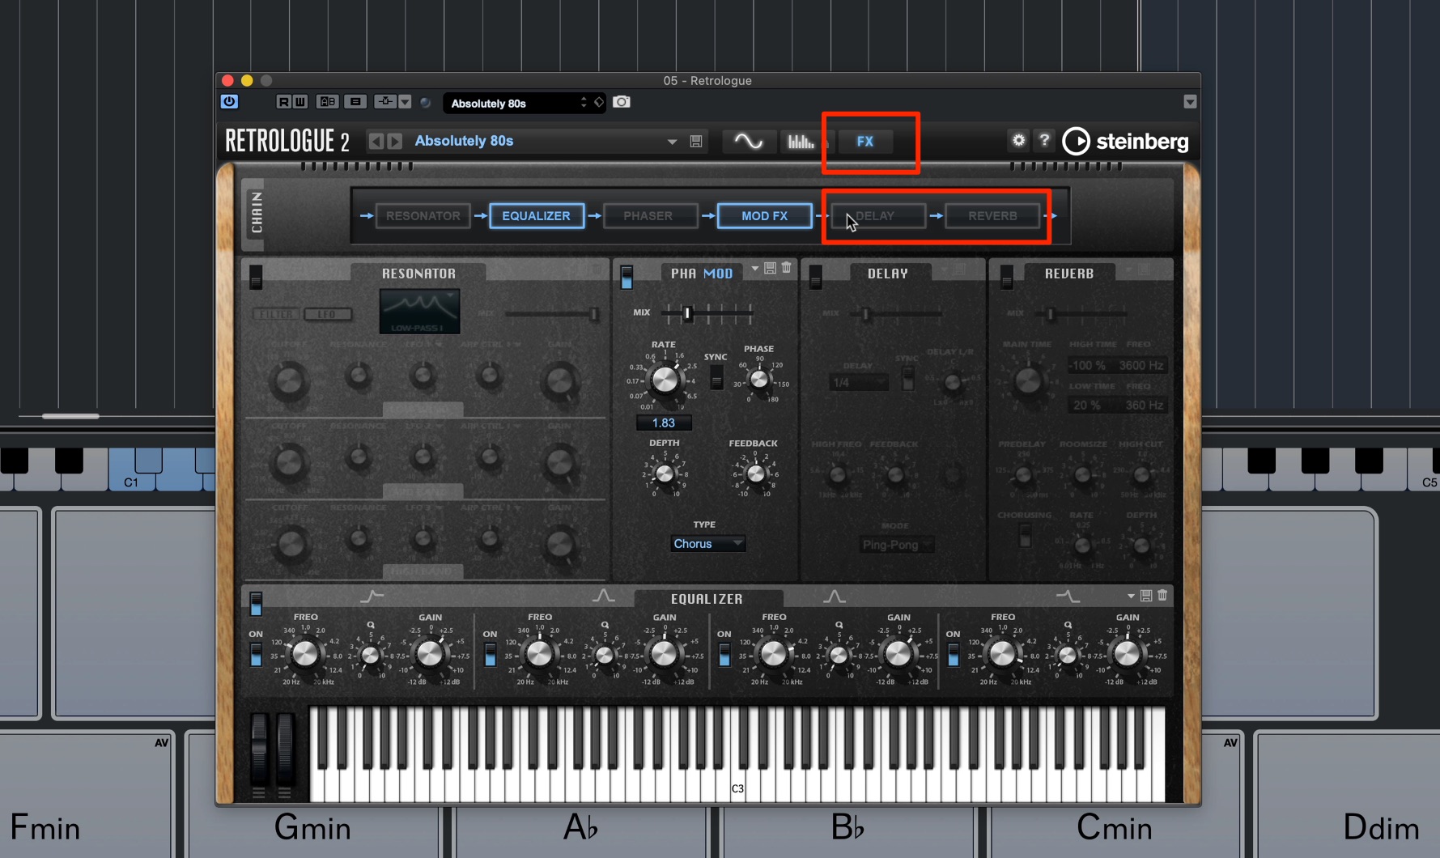Viewport: 1440px width, 858px height.
Task: Open the Equalizer preset menu arrow
Action: pyautogui.click(x=1131, y=596)
